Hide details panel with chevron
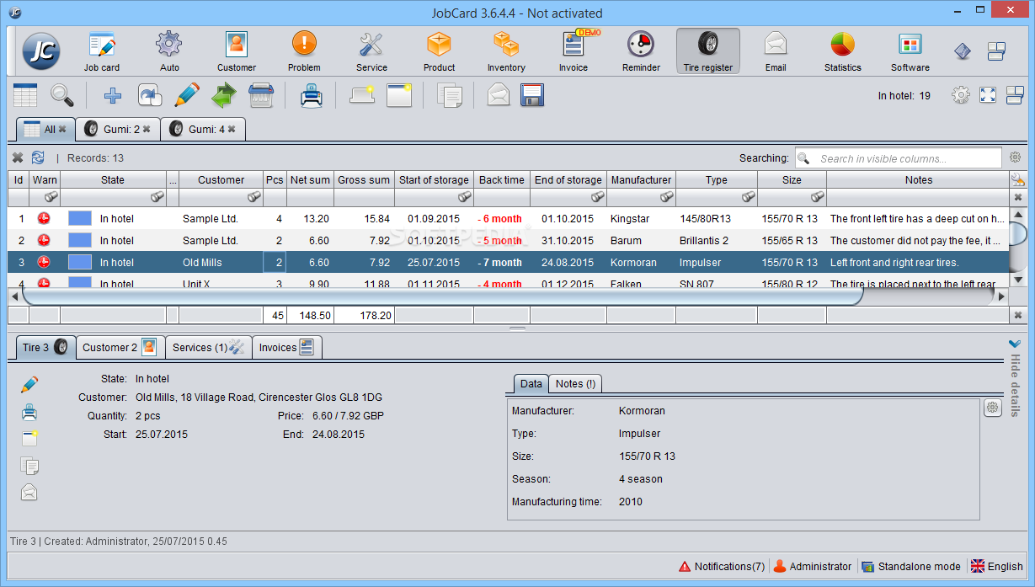This screenshot has width=1035, height=587. coord(1015,344)
